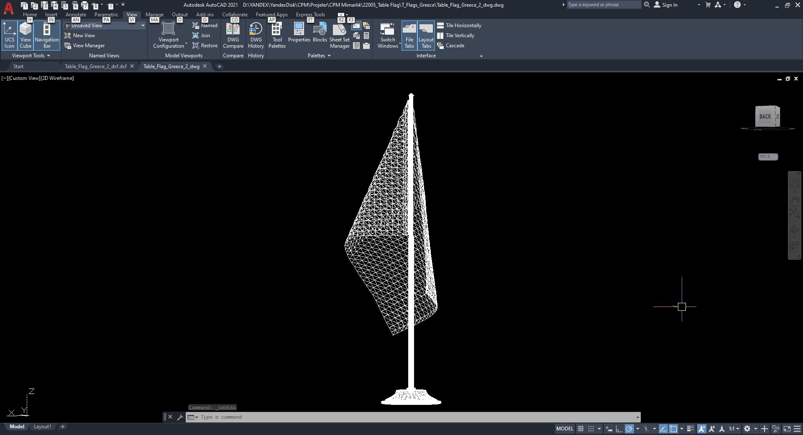Toggle the UCS Icon button

[10, 36]
